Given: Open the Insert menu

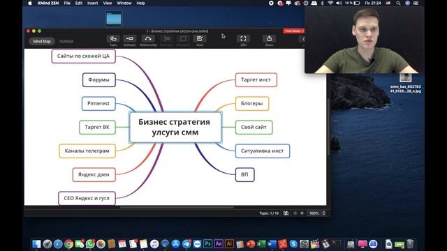Looking at the screenshot, I should [x=92, y=3].
